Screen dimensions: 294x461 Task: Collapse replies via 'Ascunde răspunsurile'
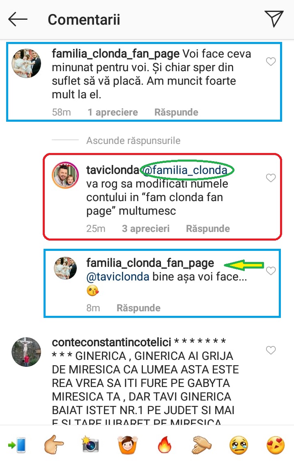pos(133,141)
